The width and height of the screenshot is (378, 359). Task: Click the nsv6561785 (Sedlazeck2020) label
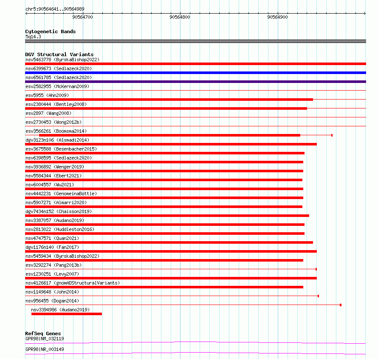59,77
